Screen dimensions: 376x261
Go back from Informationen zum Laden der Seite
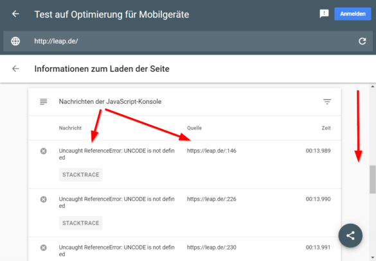point(15,69)
